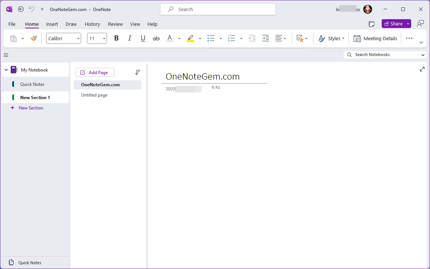Open the File menu
This screenshot has width=430, height=269.
12,24
